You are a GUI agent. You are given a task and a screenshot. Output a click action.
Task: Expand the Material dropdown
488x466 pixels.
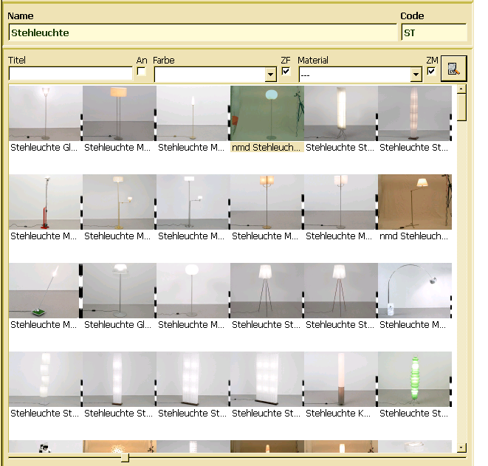415,75
